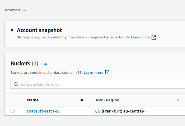Image resolution: width=185 pixels, height=126 pixels.
Task: Click the EU (Frankfurt) eu-central-1 cell
Action: pos(121,111)
